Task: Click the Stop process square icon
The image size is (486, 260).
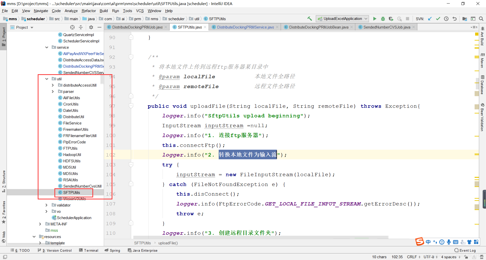Action: point(408,19)
